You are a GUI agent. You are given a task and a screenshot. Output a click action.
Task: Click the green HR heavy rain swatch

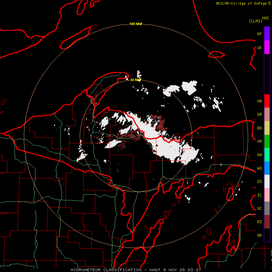[x=267, y=141]
